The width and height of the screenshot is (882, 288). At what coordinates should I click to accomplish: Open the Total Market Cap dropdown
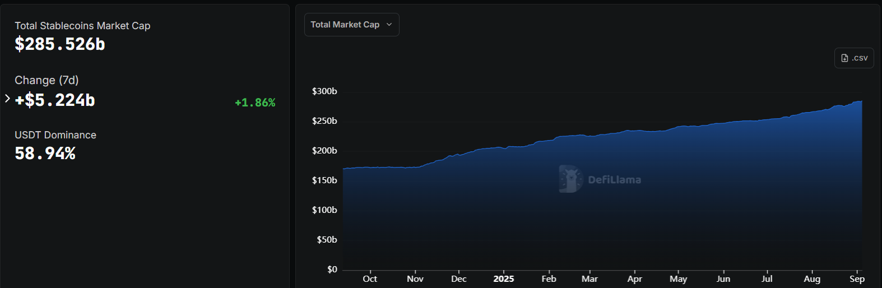coord(351,25)
